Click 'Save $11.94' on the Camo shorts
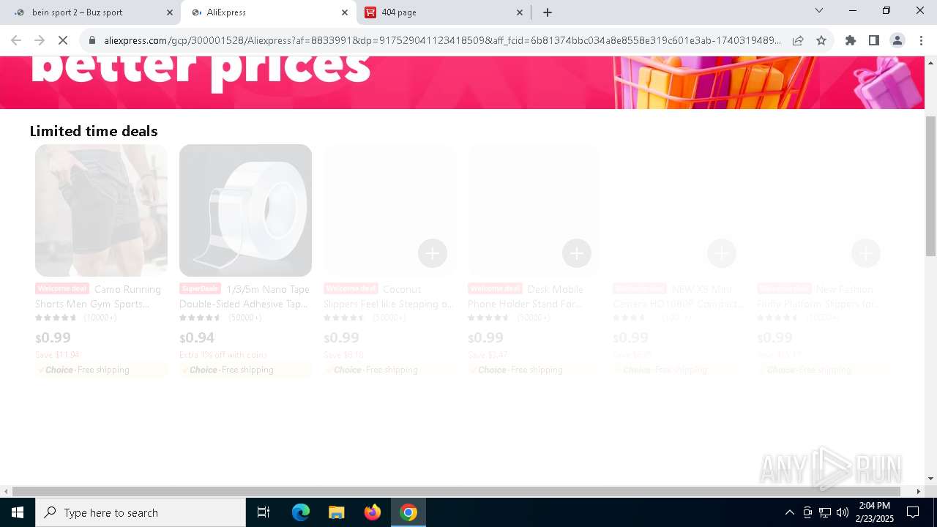This screenshot has width=937, height=527. click(57, 355)
